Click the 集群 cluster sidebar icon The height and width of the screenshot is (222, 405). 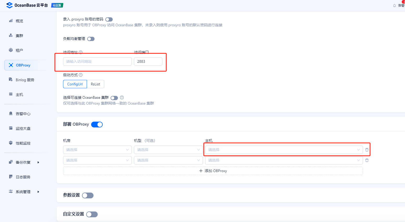pos(11,35)
